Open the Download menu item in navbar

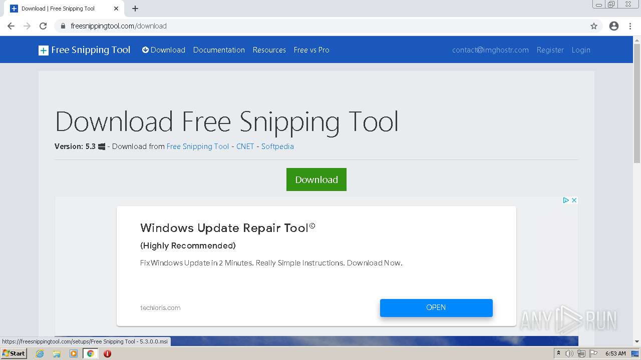tap(164, 50)
